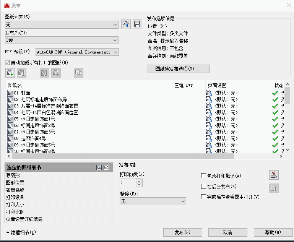Click 源图形 detail row
This screenshot has height=242, width=294.
pos(59,175)
